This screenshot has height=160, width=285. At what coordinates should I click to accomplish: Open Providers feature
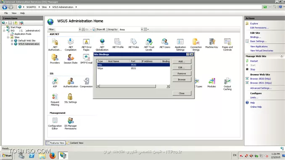coord(55,59)
